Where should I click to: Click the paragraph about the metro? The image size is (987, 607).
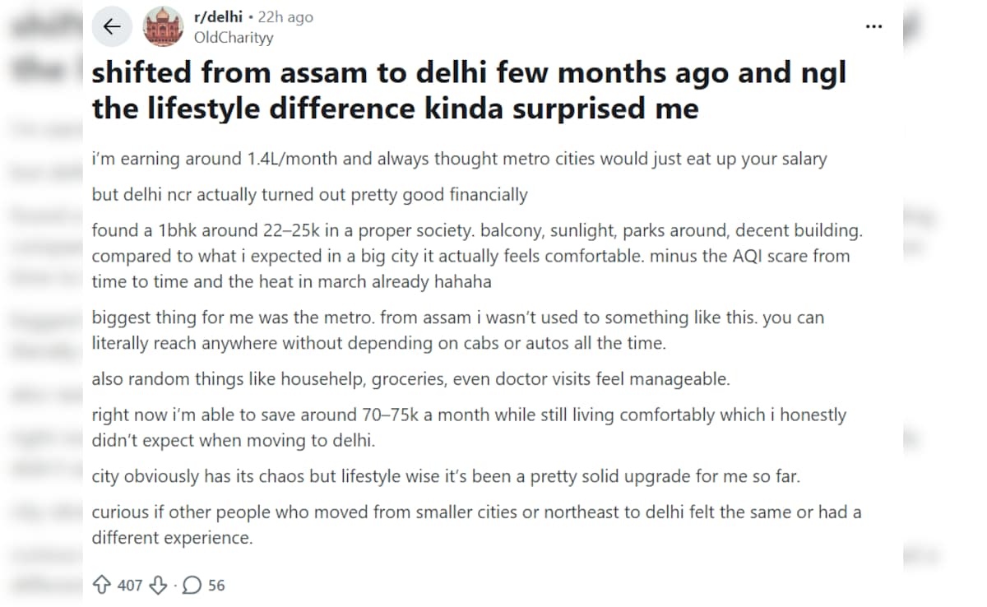click(x=457, y=330)
